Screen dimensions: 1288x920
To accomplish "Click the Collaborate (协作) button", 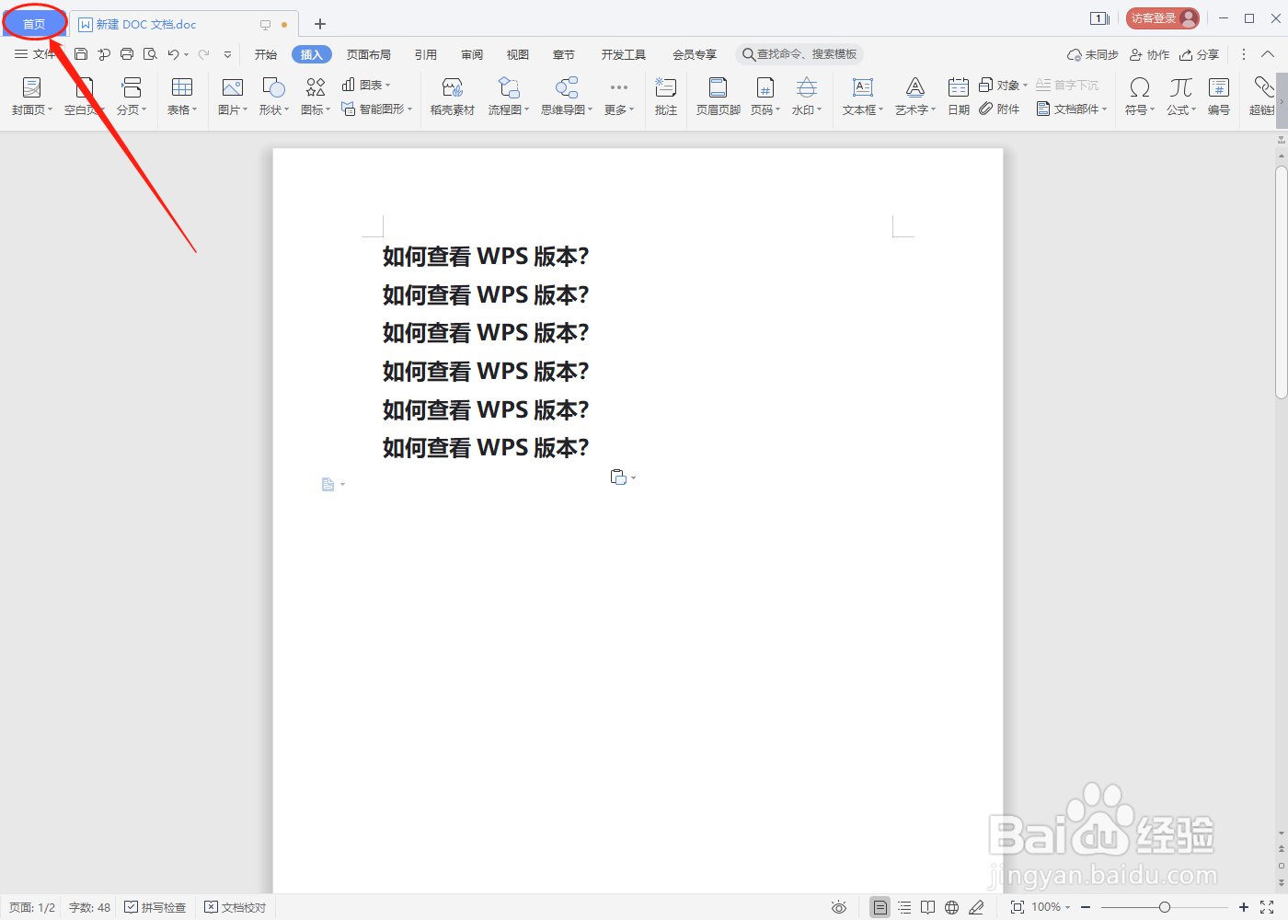I will [1150, 54].
